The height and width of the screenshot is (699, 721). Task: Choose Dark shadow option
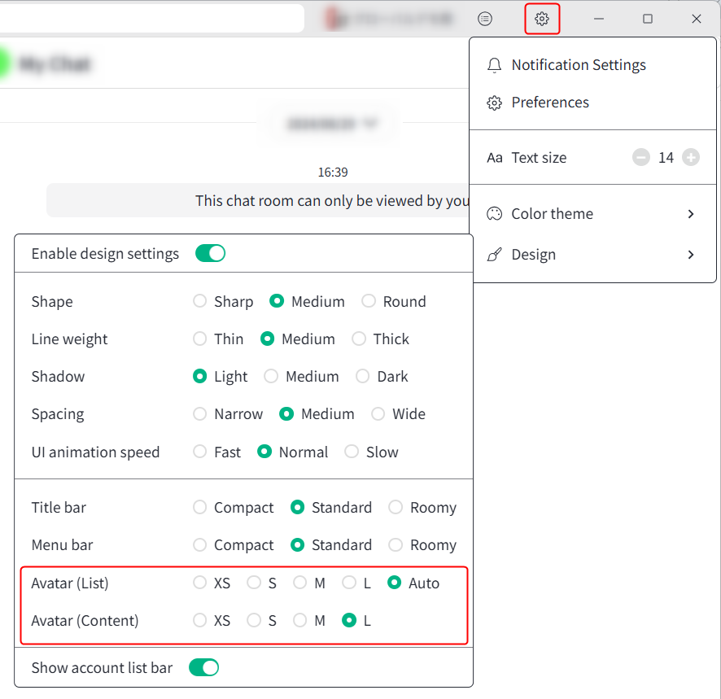click(x=363, y=377)
